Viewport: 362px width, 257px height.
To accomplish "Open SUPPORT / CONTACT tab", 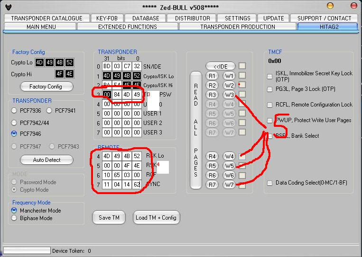I will 324,18.
